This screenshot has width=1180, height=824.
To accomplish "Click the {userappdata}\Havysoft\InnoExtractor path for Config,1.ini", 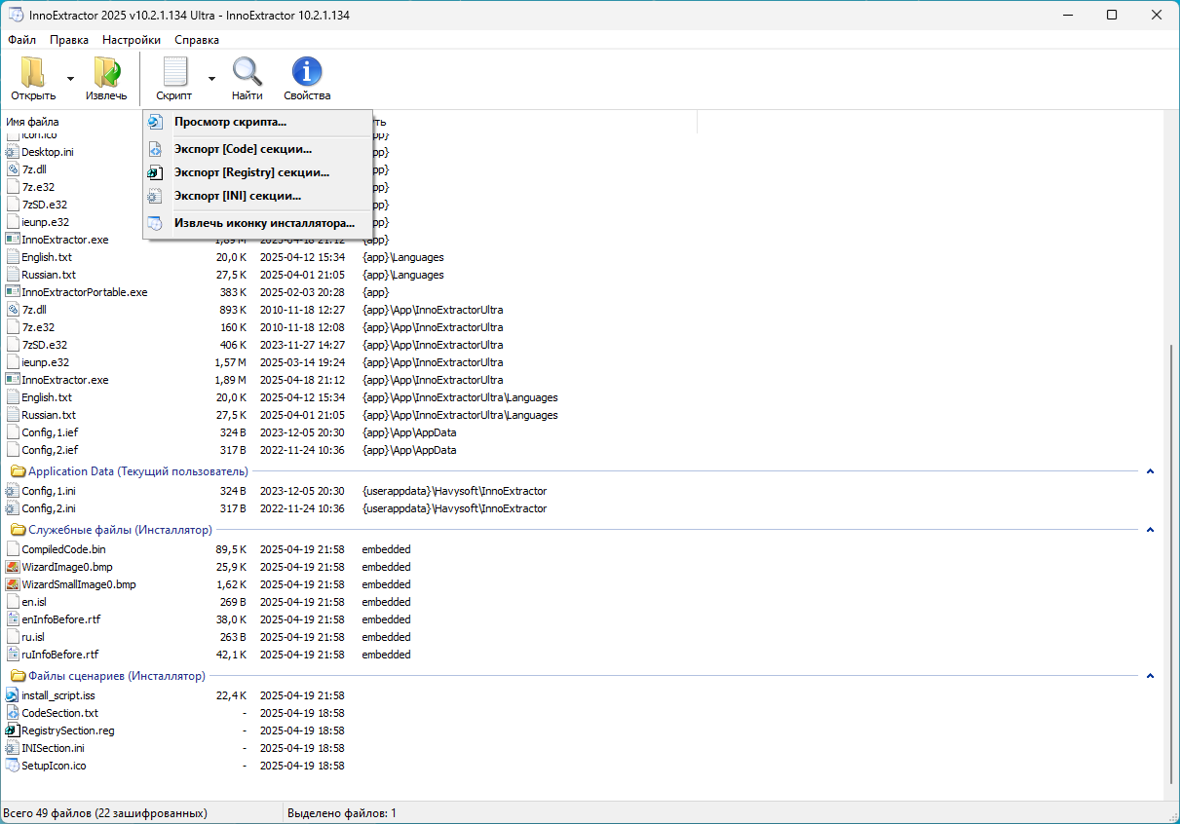I will coord(454,491).
